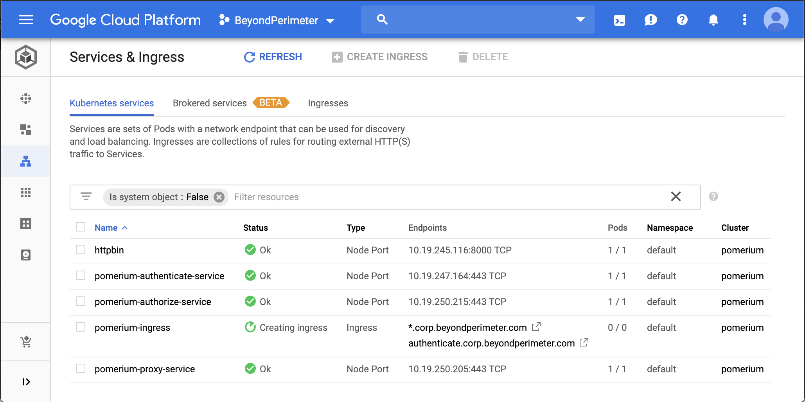Focus the top search input field
This screenshot has width=805, height=402.
[478, 20]
